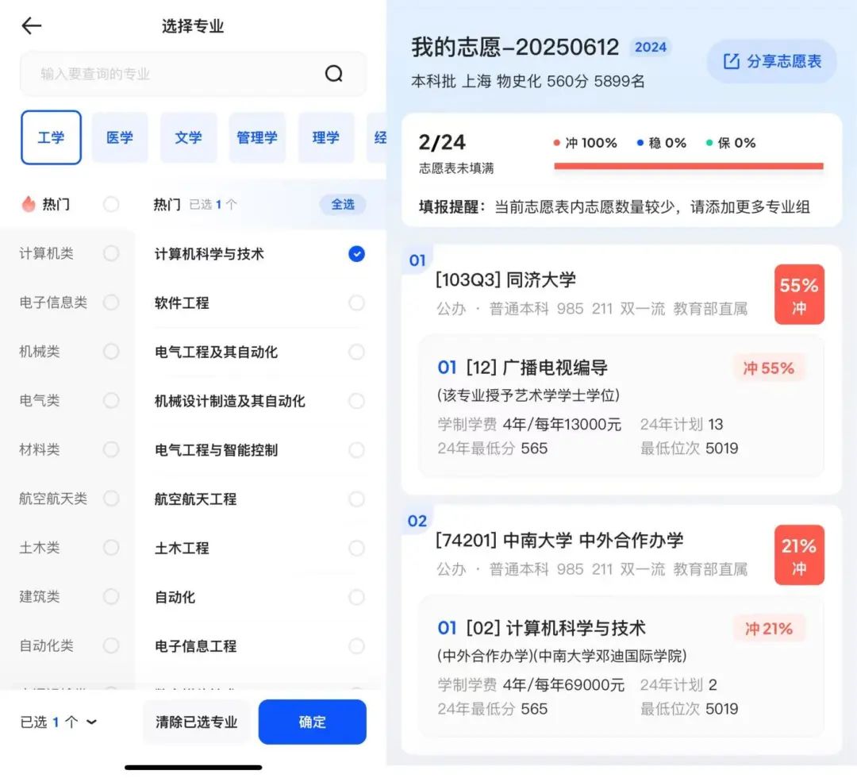The width and height of the screenshot is (857, 778).
Task: Select the 理学 tab
Action: (x=326, y=137)
